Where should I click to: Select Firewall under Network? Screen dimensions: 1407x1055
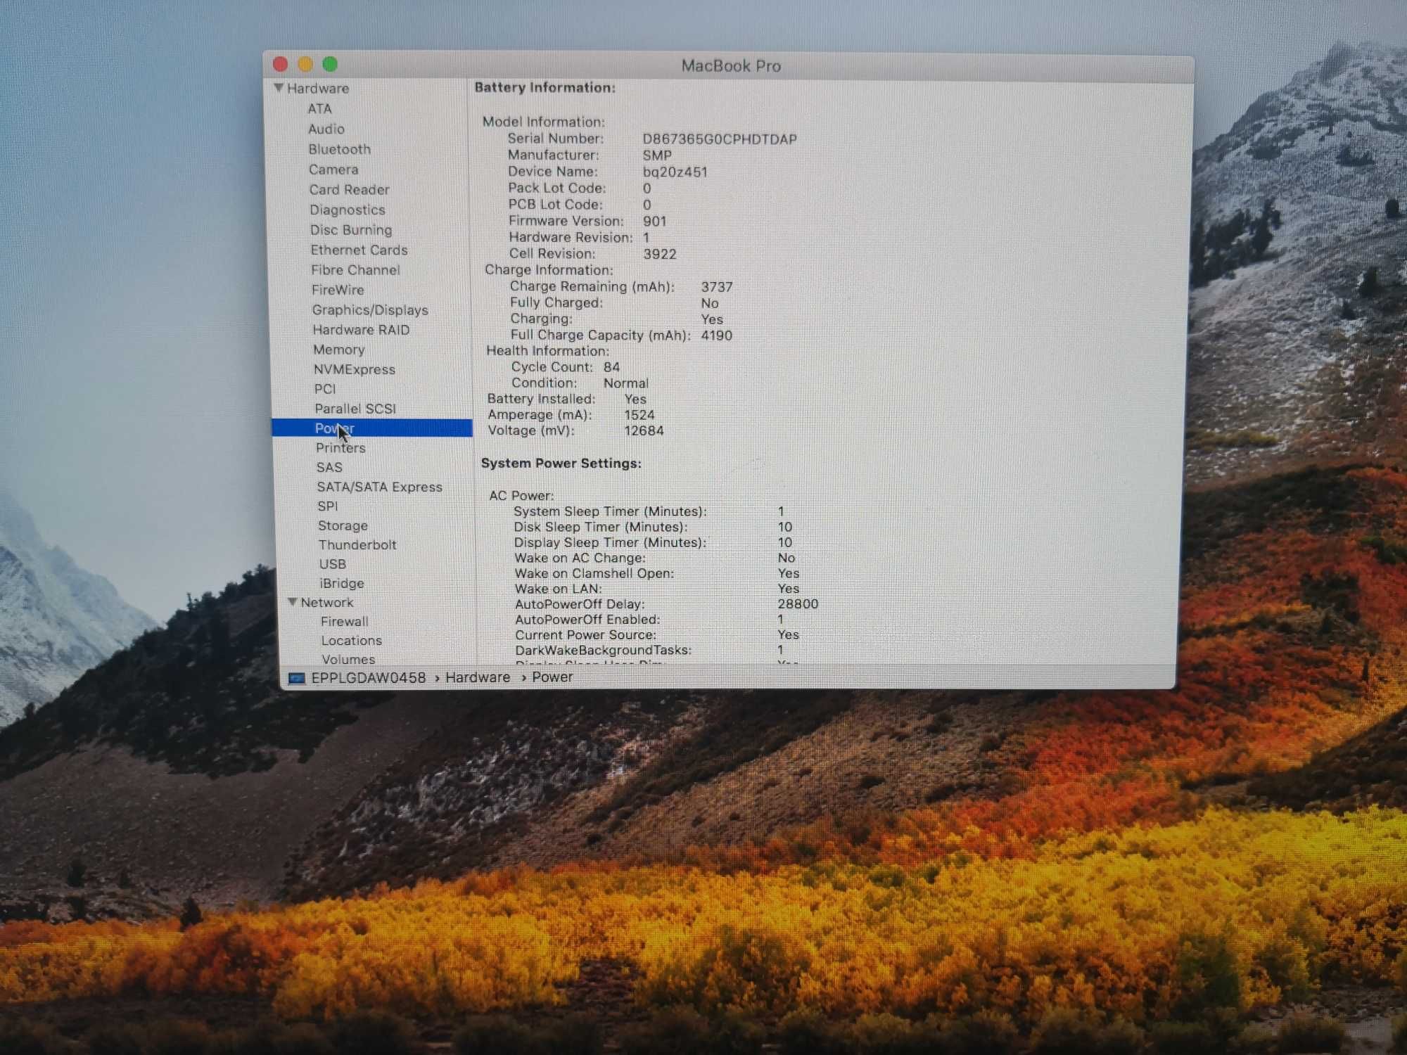[x=344, y=621]
